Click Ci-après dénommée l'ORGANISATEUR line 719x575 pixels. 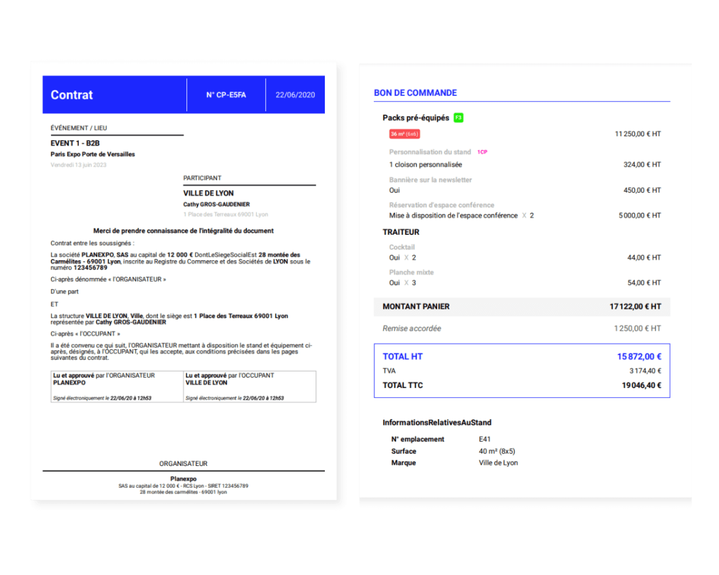click(108, 280)
